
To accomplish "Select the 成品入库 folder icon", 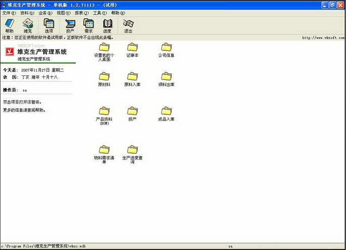I will [166, 114].
